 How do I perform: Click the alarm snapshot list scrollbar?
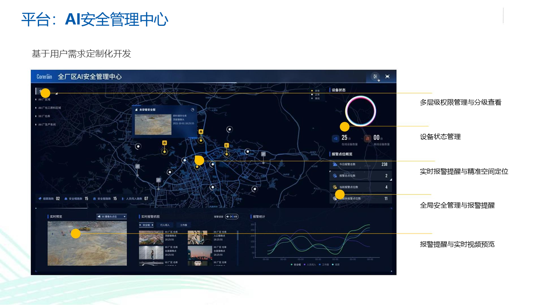pos(238,248)
